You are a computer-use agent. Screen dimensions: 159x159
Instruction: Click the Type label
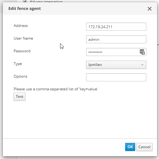click(18, 64)
